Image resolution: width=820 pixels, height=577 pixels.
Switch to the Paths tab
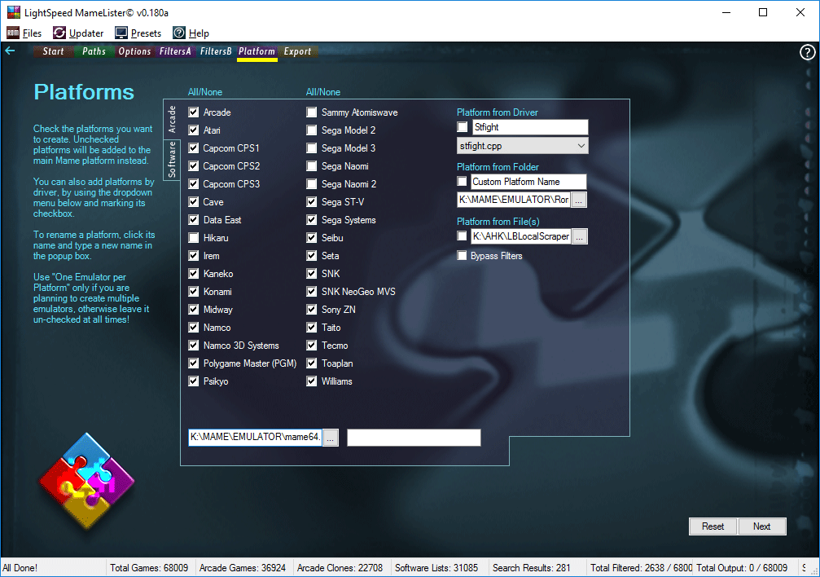coord(94,51)
